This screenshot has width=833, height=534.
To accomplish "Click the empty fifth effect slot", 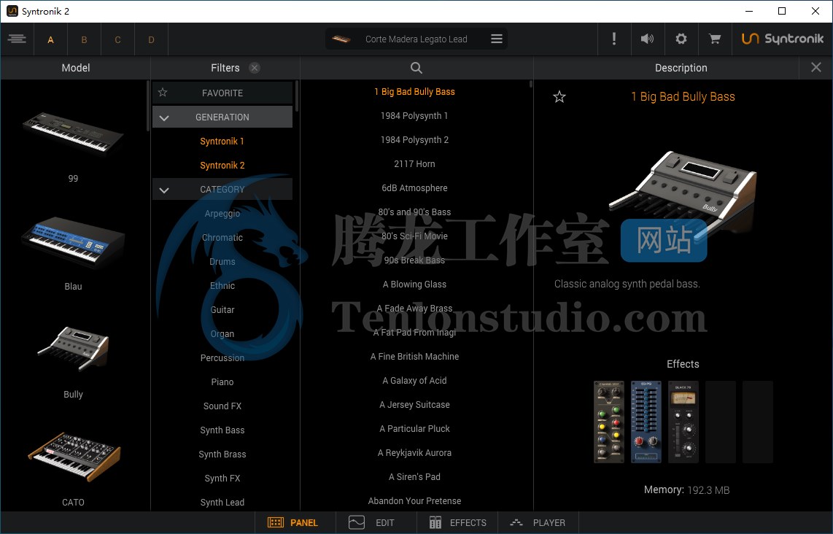I will (758, 422).
